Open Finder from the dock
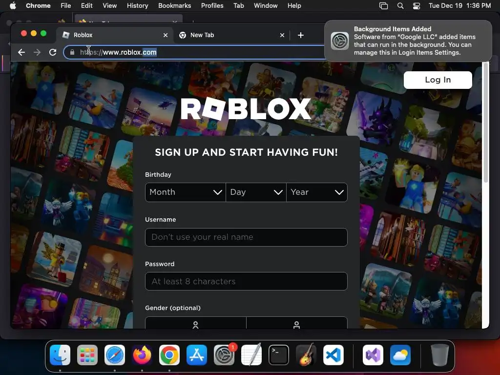The width and height of the screenshot is (500, 375). pos(60,355)
